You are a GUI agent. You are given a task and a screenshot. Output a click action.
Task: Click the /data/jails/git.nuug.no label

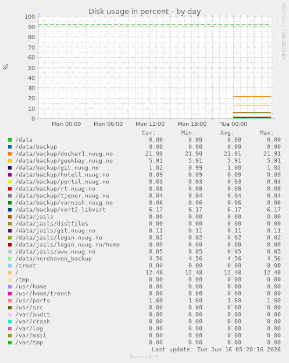point(55,231)
